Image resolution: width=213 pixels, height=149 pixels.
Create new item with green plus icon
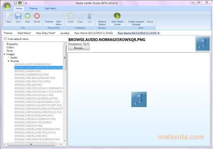[27, 16]
